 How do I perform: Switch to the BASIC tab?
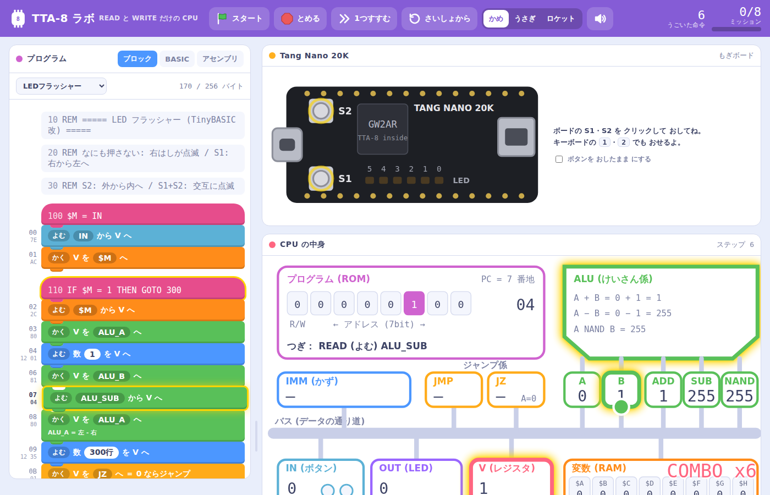pyautogui.click(x=177, y=59)
